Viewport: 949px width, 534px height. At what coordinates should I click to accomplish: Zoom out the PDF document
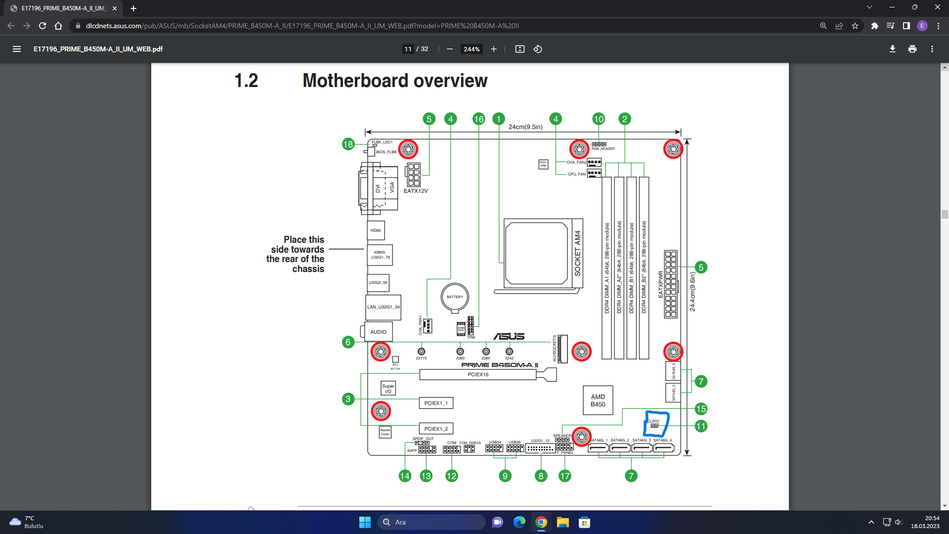tap(449, 49)
